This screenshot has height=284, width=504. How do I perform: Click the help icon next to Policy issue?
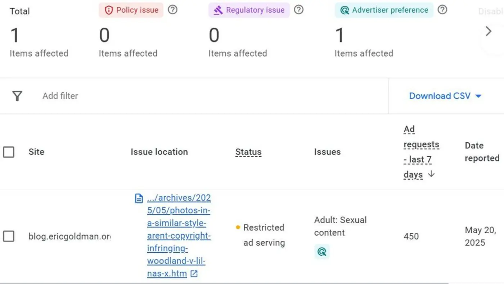(172, 10)
